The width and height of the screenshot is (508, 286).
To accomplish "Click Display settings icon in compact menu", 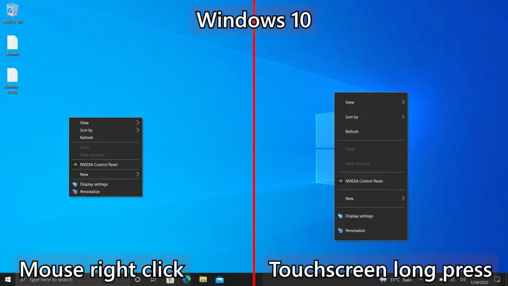I will click(x=75, y=184).
